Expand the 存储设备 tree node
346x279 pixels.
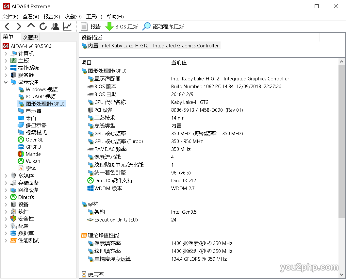6,183
